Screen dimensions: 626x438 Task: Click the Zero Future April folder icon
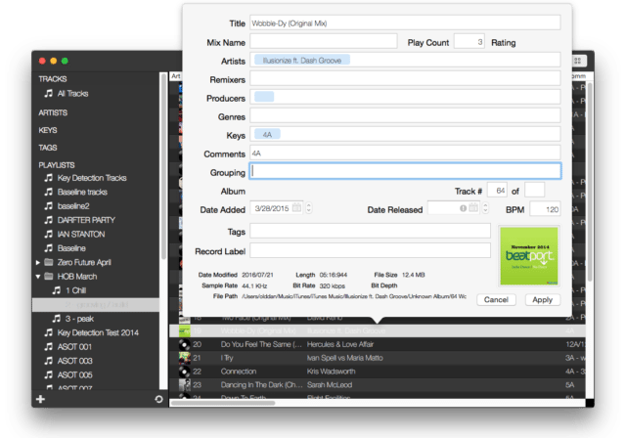tap(49, 262)
